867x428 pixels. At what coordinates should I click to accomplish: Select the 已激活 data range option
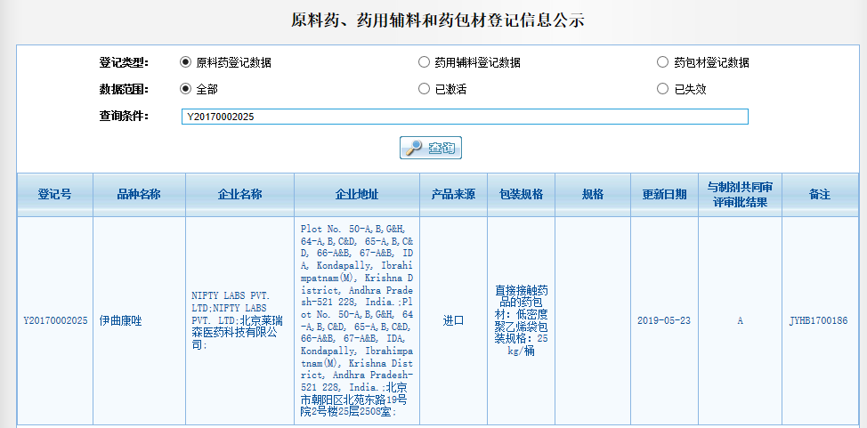click(x=424, y=88)
